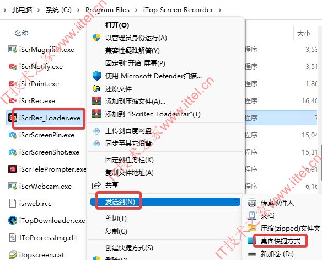This screenshot has width=322, height=260.
Task: Click the 系统 (C:) breadcrumb link
Action: 59,10
